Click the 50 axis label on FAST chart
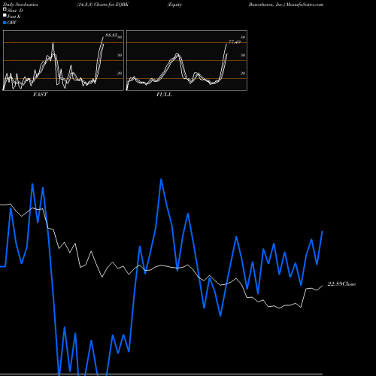This screenshot has width=376, height=376. [x=120, y=55]
